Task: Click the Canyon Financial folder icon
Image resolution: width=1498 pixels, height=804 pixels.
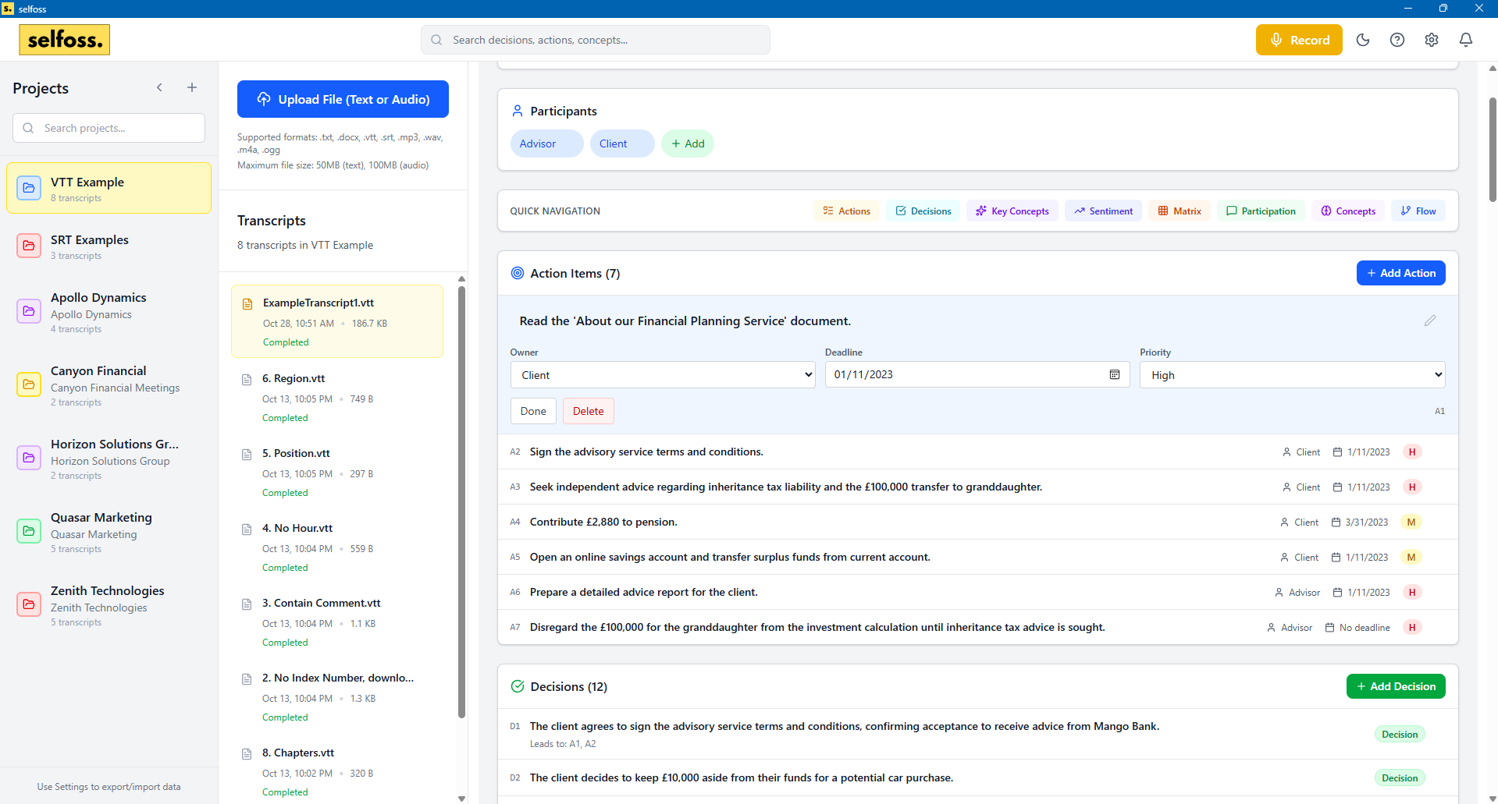Action: click(29, 384)
